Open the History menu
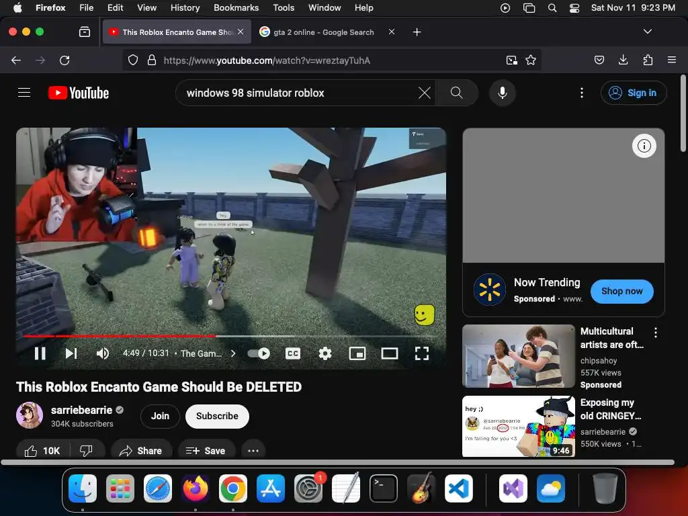Image resolution: width=688 pixels, height=516 pixels. tap(185, 8)
